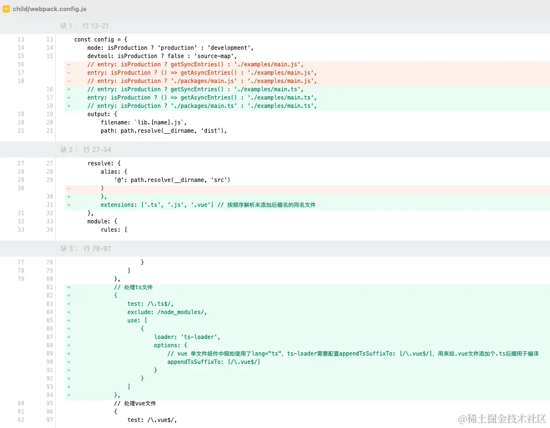Viewport: 550px width, 428px height.
Task: Open the child/webpack.config.js file name
Action: tap(49, 9)
